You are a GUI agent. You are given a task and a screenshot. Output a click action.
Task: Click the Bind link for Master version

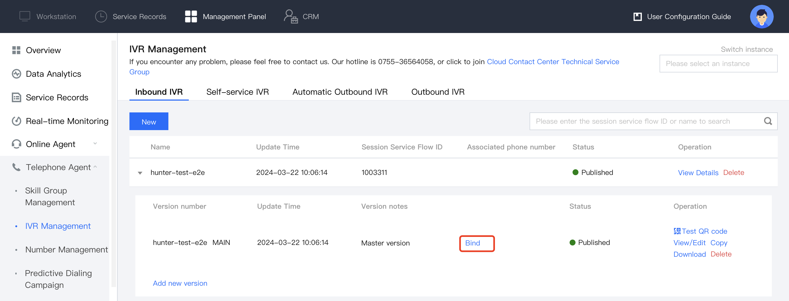pos(472,243)
